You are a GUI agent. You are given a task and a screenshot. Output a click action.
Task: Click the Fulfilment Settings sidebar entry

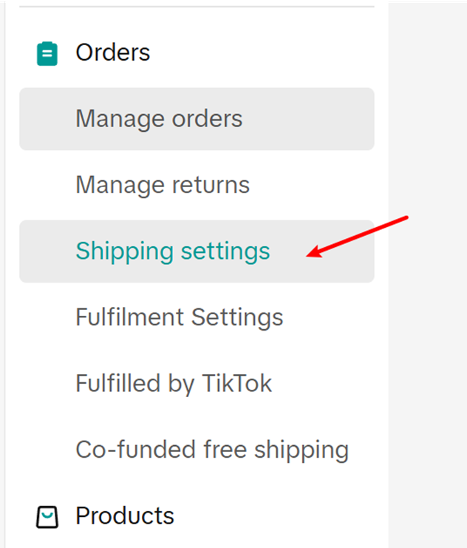[x=180, y=317]
